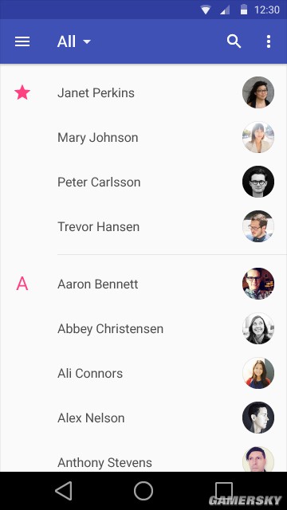Tap Ali Connors' profile photo
287x510 pixels.
pyautogui.click(x=258, y=373)
